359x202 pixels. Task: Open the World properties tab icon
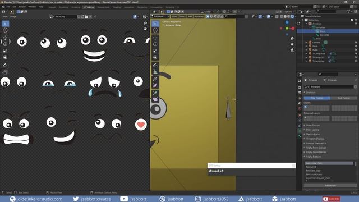click(300, 108)
